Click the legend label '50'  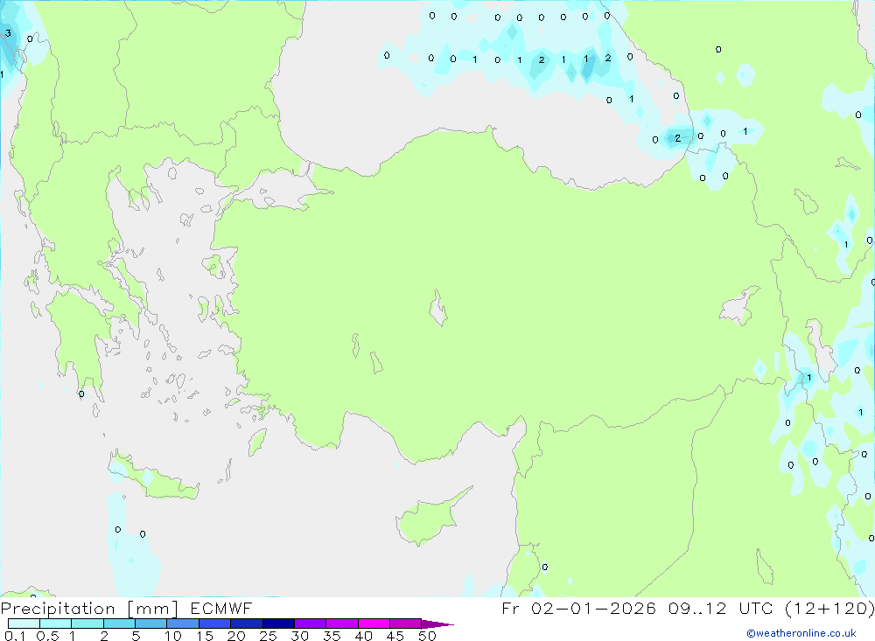(x=428, y=636)
